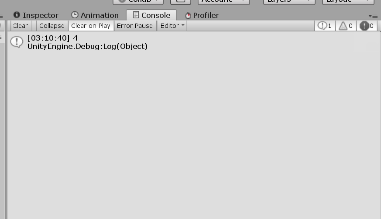Clear all console log messages
Viewport: 381px width, 219px height.
pyautogui.click(x=21, y=26)
